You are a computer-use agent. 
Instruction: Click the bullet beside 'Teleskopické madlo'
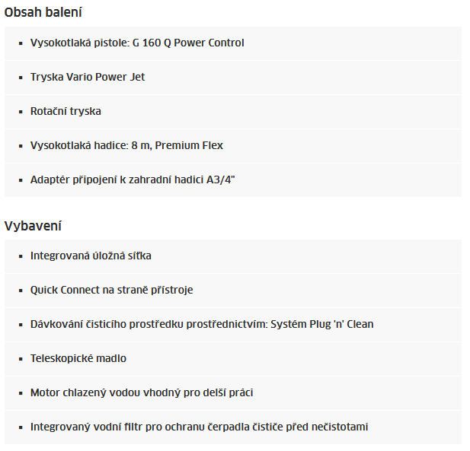click(x=21, y=359)
